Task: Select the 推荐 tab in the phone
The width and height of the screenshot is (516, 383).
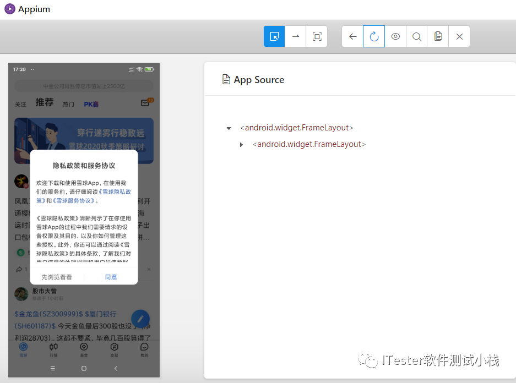Action: [45, 102]
